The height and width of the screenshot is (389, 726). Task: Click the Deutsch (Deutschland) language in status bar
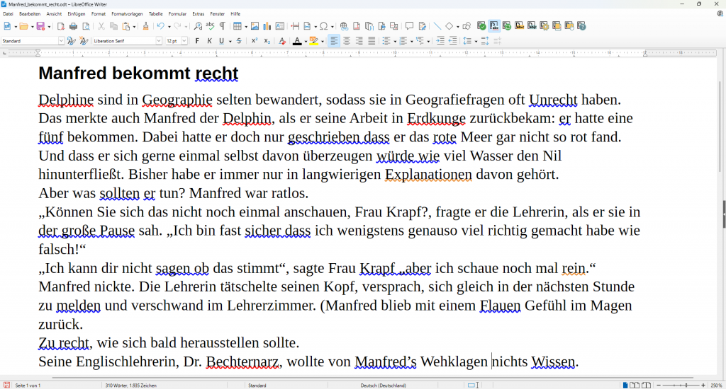tap(382, 385)
